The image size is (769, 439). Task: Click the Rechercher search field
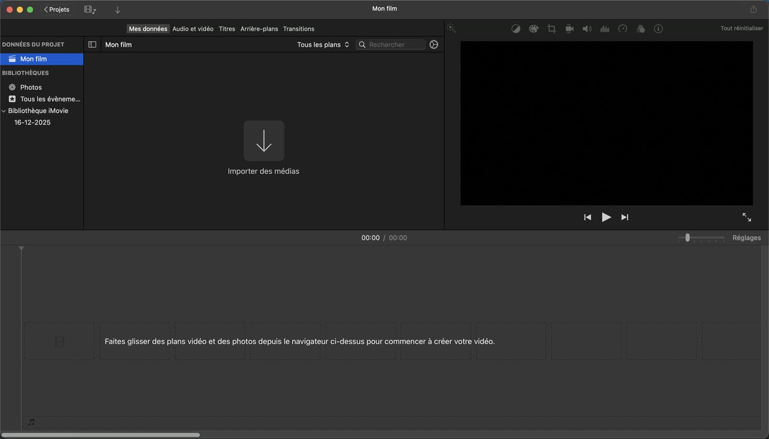(391, 45)
